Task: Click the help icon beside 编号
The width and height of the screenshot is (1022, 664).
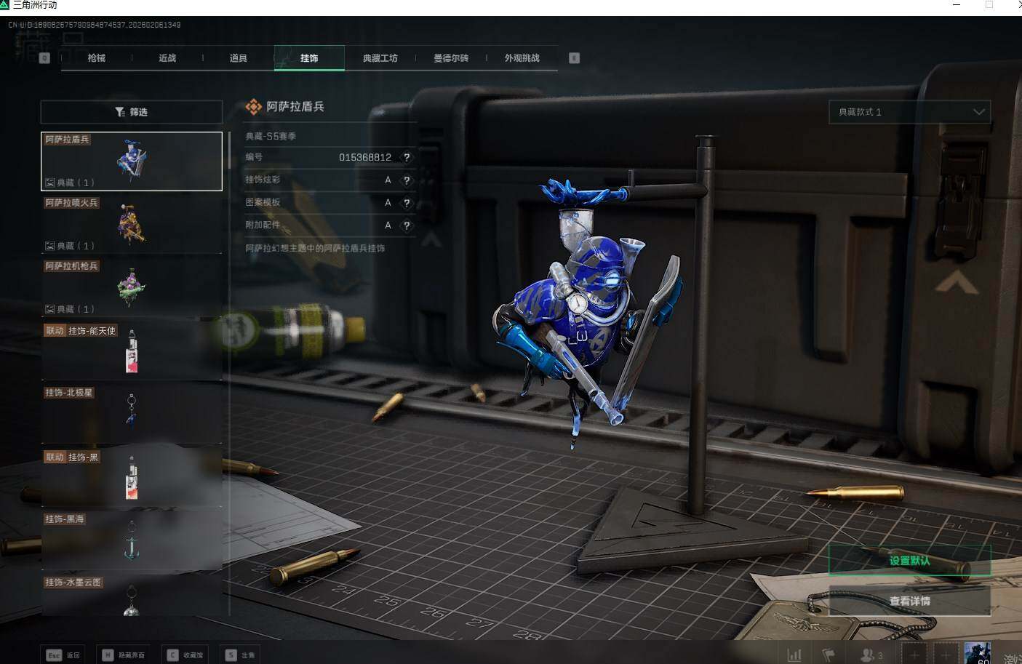Action: pos(407,157)
